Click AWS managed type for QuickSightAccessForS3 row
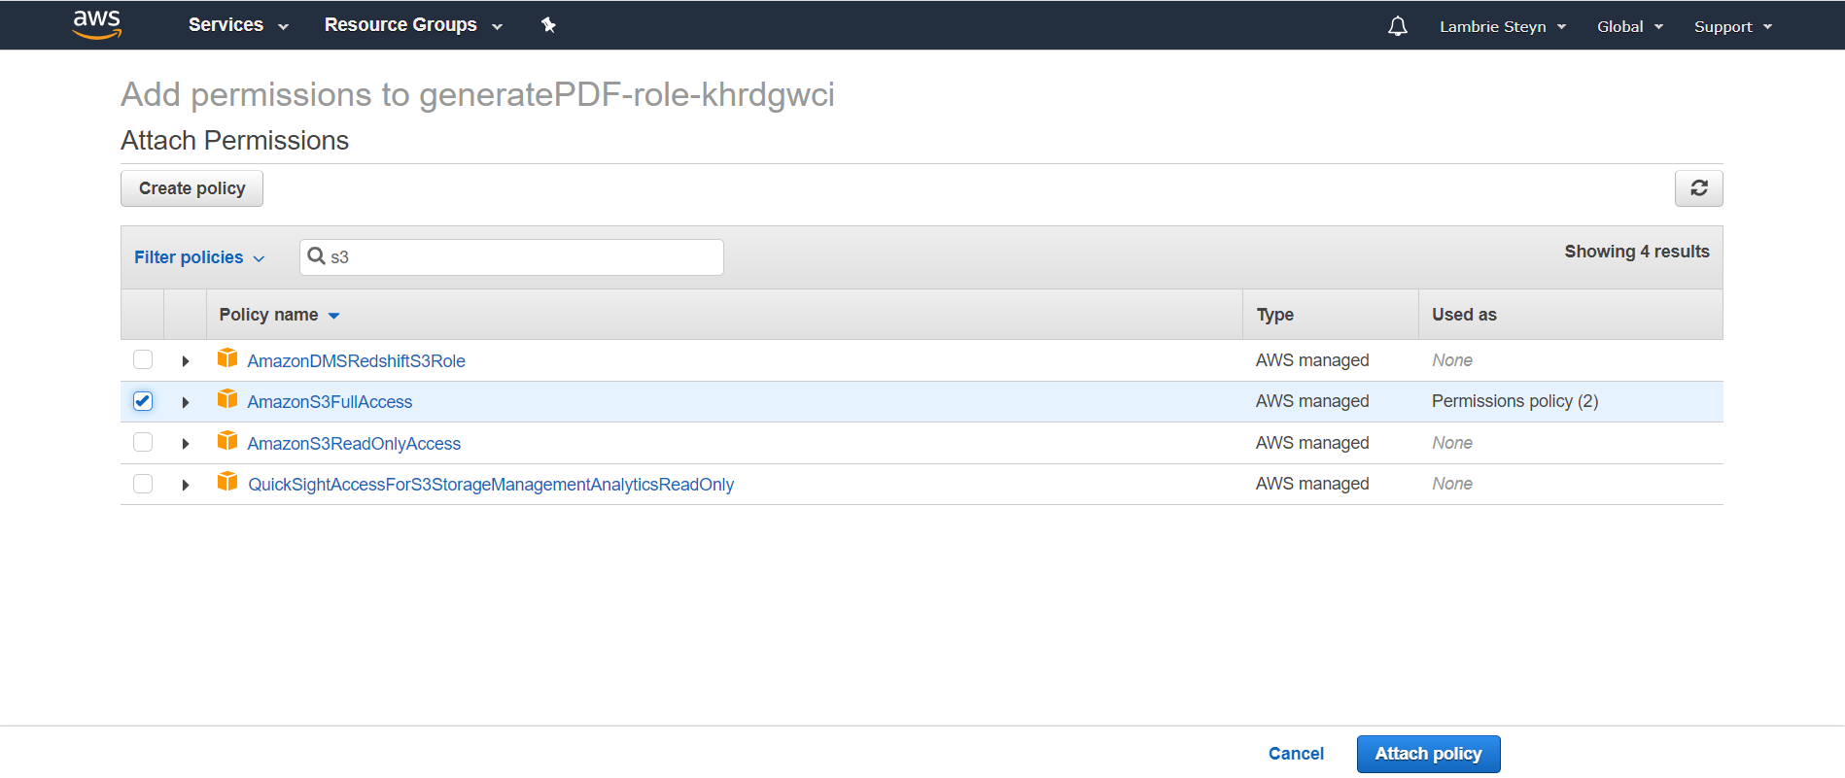This screenshot has width=1845, height=778. 1312,484
